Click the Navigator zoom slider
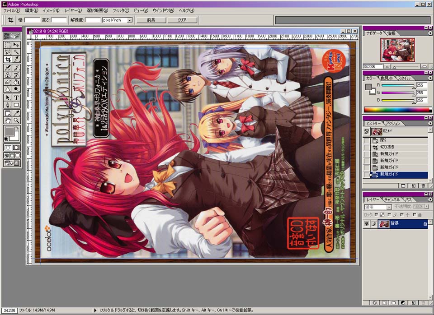The image size is (434, 315). tap(406, 67)
